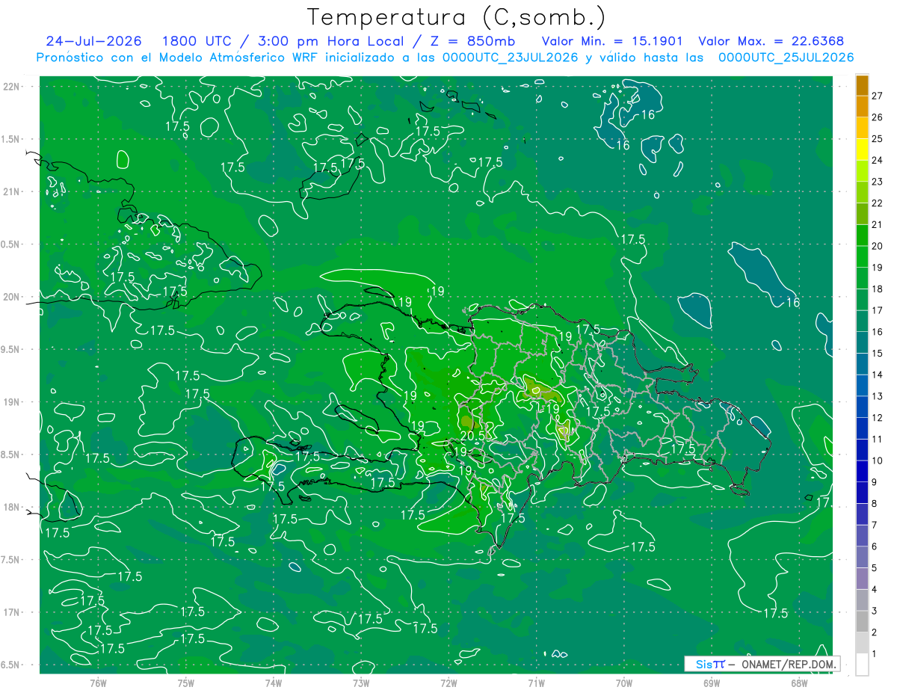
Task: Click the "18N" latitude axis label
Action: [11, 507]
